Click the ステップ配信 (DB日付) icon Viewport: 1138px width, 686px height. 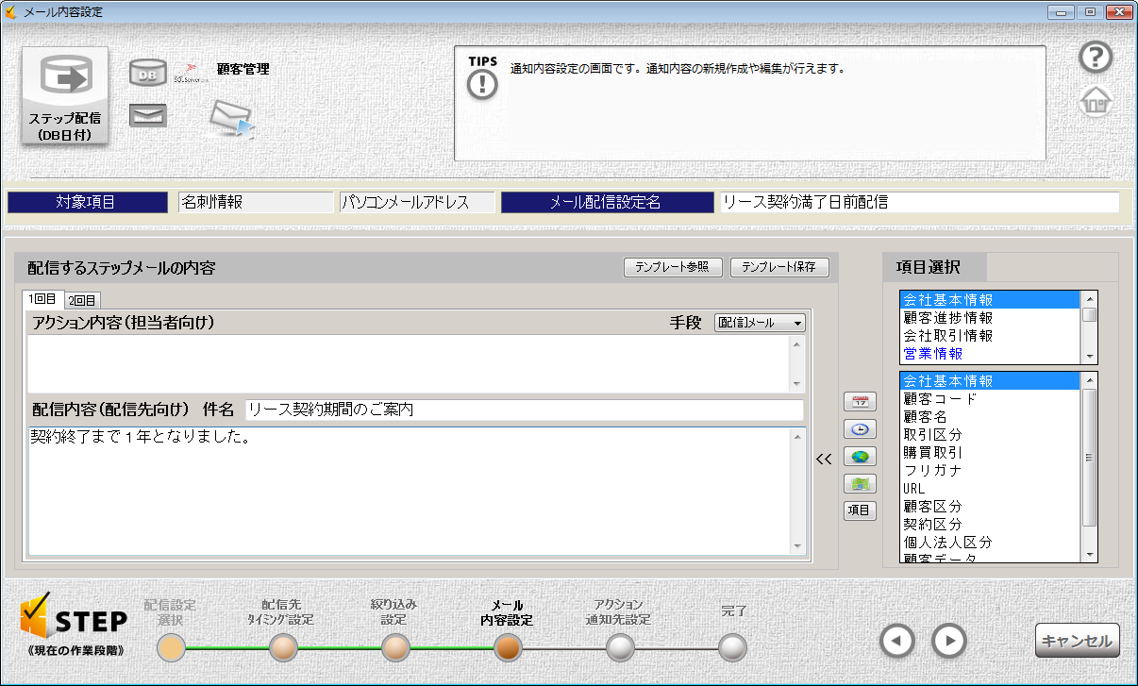click(x=65, y=96)
